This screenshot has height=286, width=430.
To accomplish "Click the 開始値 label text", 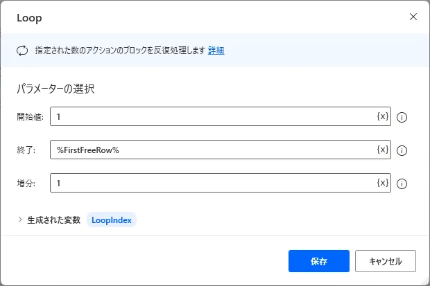I will pos(30,117).
